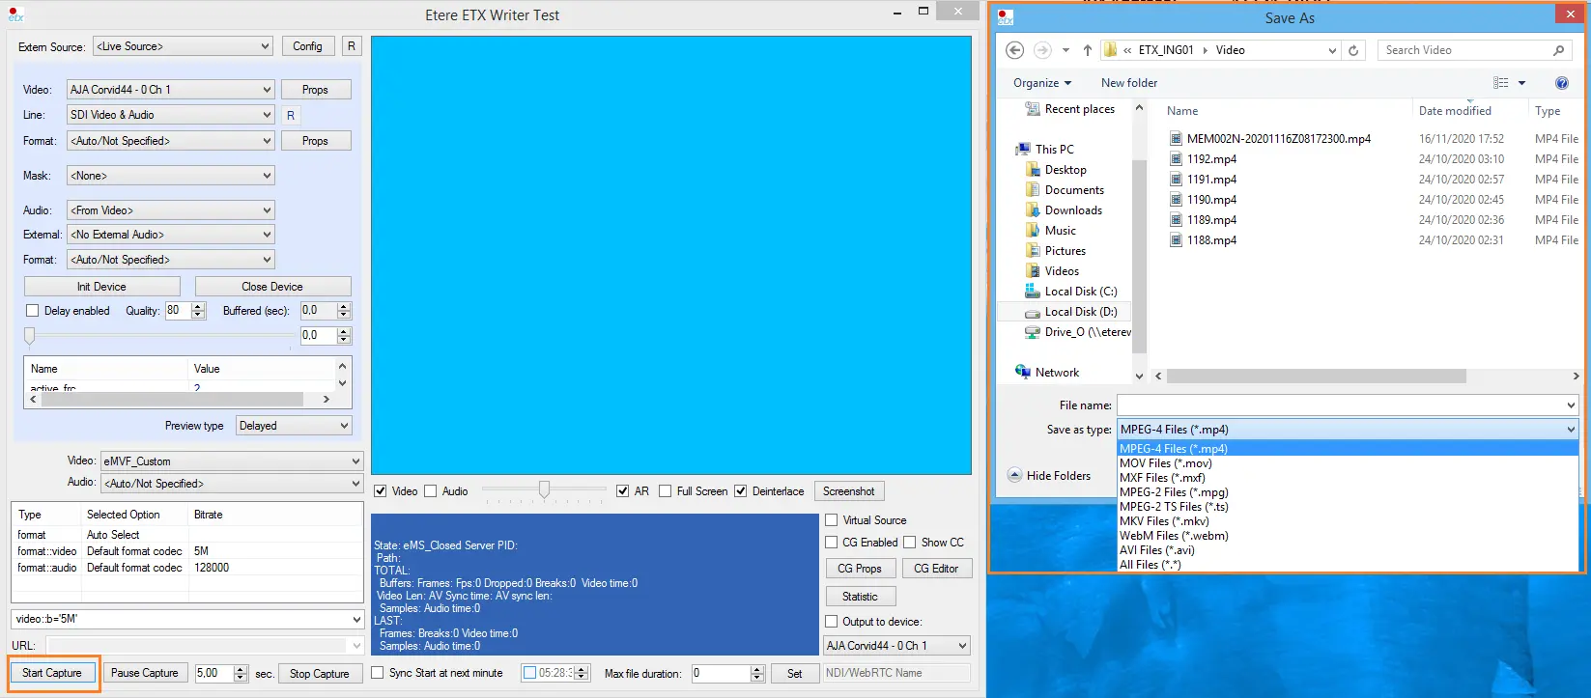Click the change view icon
This screenshot has height=698, width=1591.
[1500, 83]
